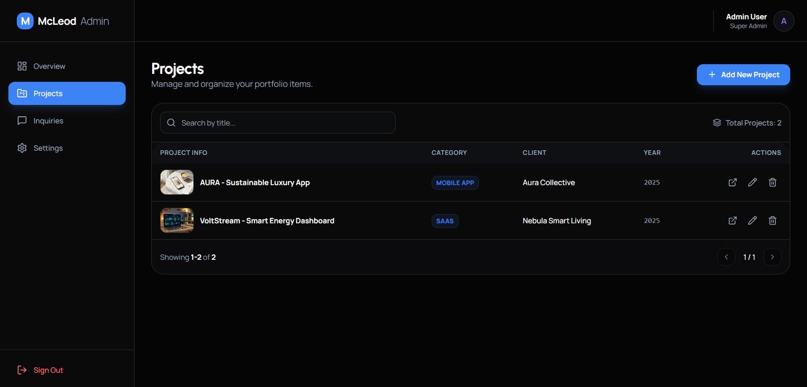Screen dimensions: 807x387
Task: Open external link for AURA project
Action: click(732, 182)
